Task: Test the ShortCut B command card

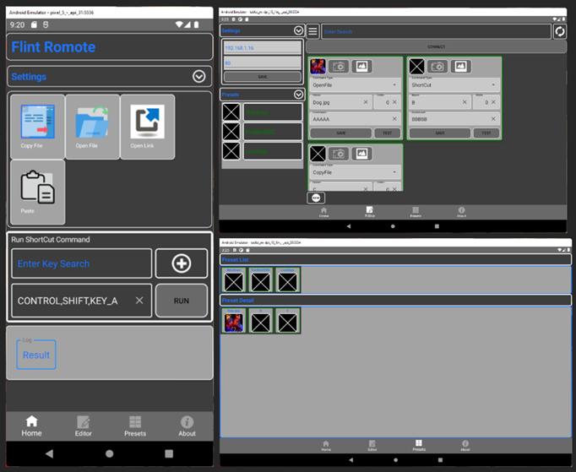Action: [486, 133]
